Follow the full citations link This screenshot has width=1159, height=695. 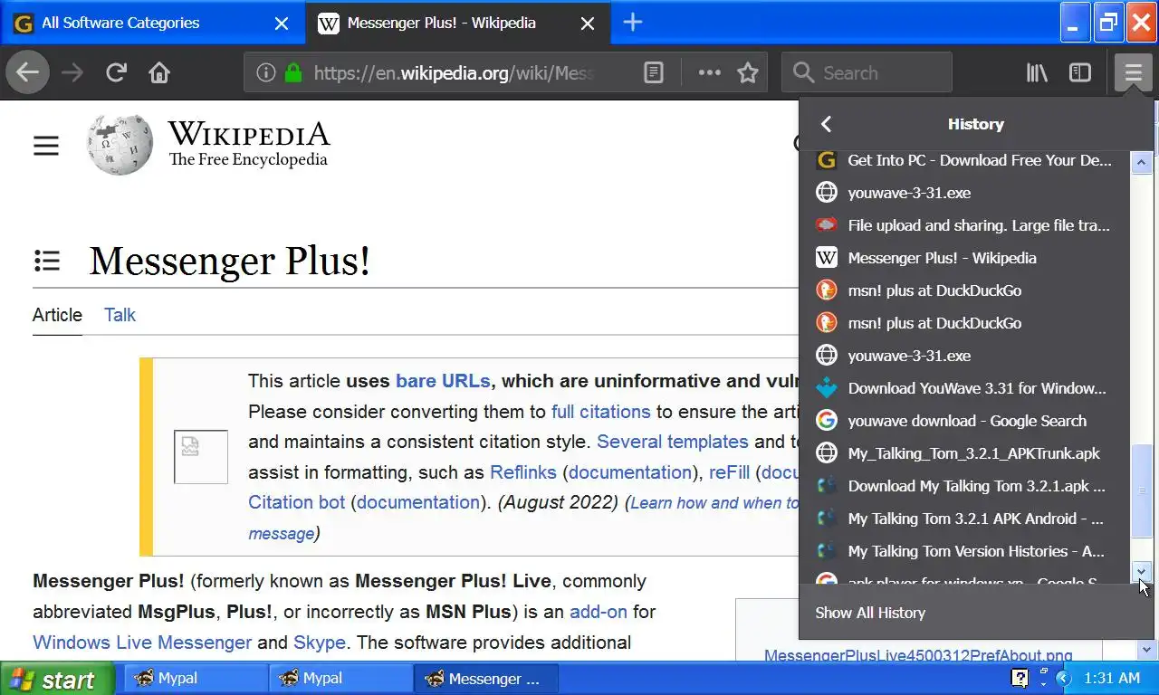tap(600, 412)
